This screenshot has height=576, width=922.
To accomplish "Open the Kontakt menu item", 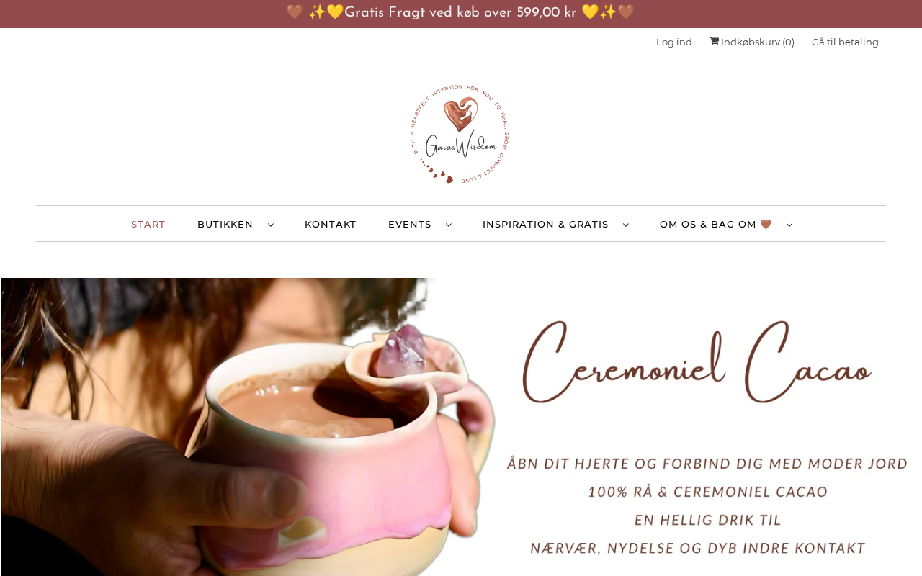I will coord(331,224).
